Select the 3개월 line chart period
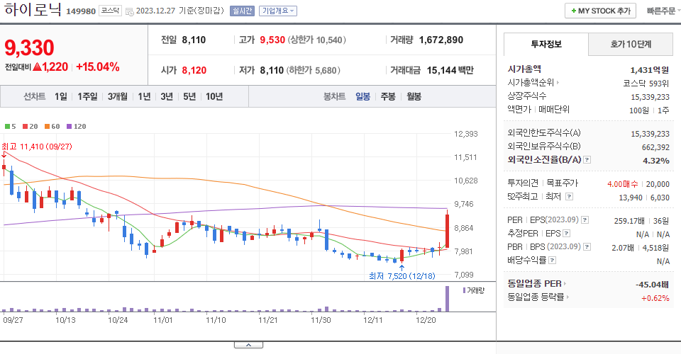Image resolution: width=681 pixels, height=354 pixels. (118, 96)
